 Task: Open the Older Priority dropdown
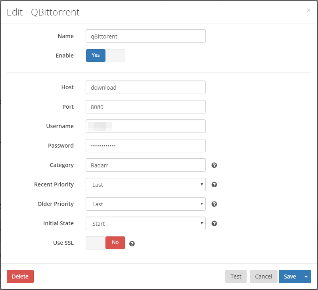146,204
